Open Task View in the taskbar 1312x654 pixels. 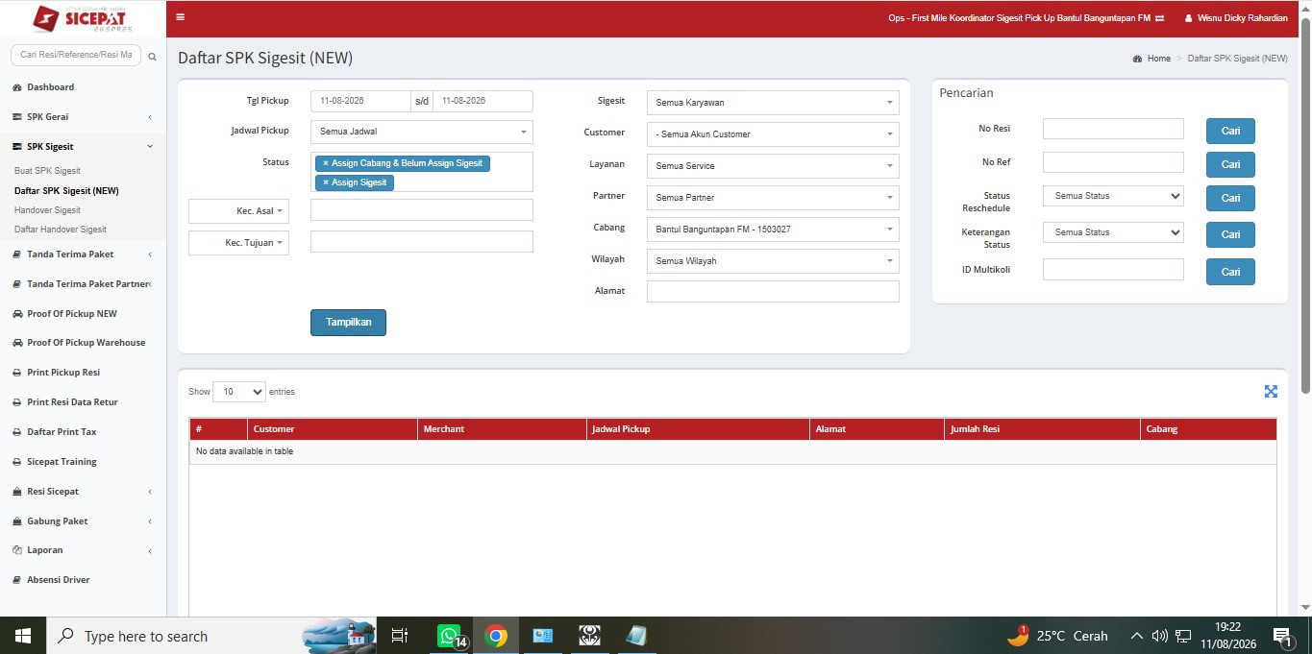coord(400,636)
